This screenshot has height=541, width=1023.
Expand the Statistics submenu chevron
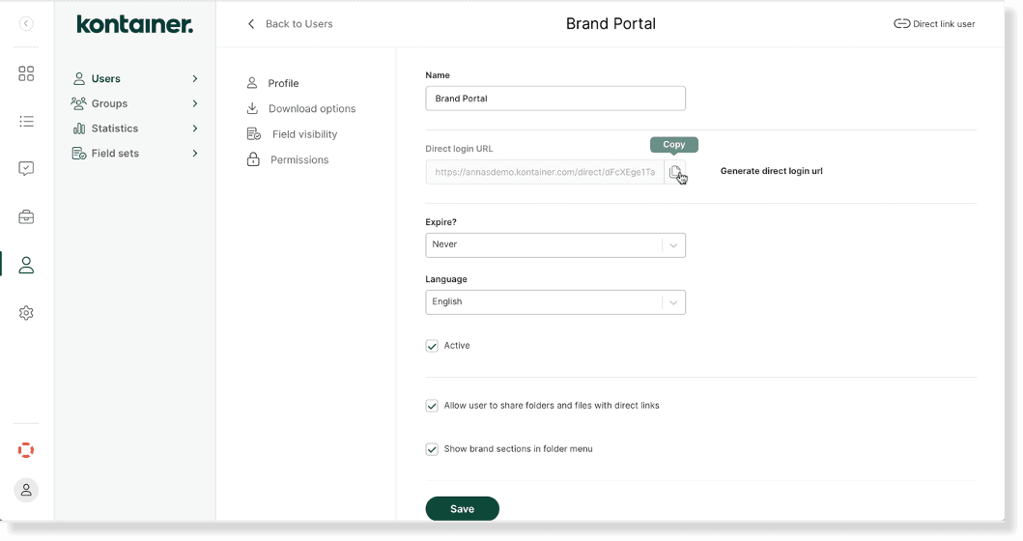click(x=194, y=128)
